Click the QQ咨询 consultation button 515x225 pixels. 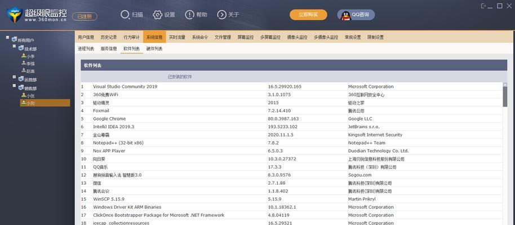point(356,15)
